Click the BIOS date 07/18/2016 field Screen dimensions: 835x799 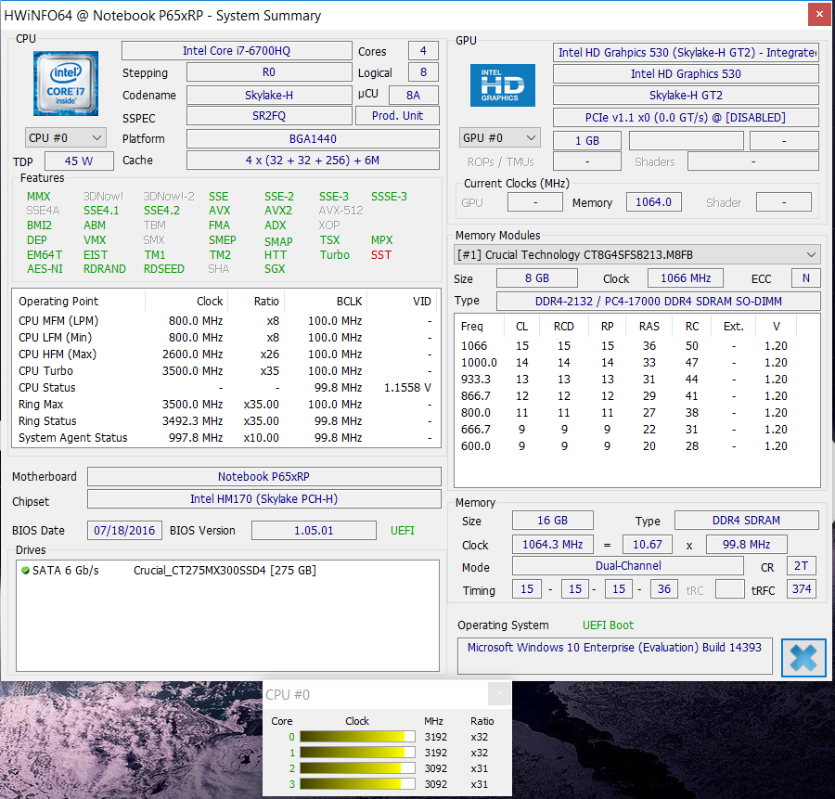tap(124, 531)
